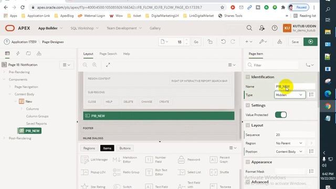Collapse the Appearance section
336x189 pixels.
pos(248,162)
